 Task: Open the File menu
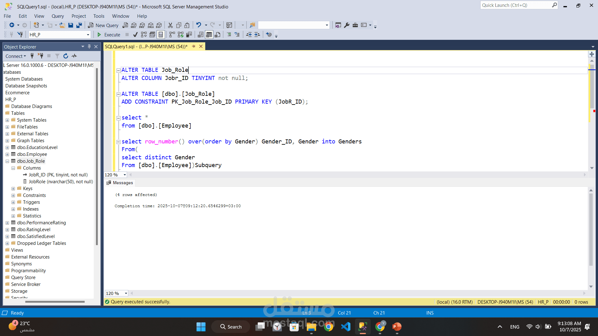click(x=7, y=16)
